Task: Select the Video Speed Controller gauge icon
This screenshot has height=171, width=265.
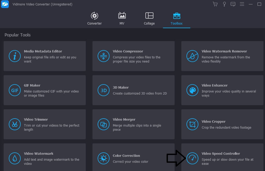Action: [x=192, y=158]
